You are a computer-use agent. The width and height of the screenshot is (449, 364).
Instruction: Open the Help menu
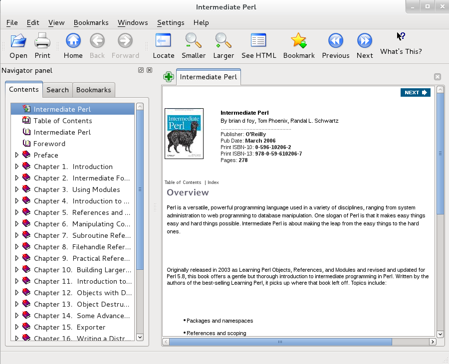coord(201,22)
